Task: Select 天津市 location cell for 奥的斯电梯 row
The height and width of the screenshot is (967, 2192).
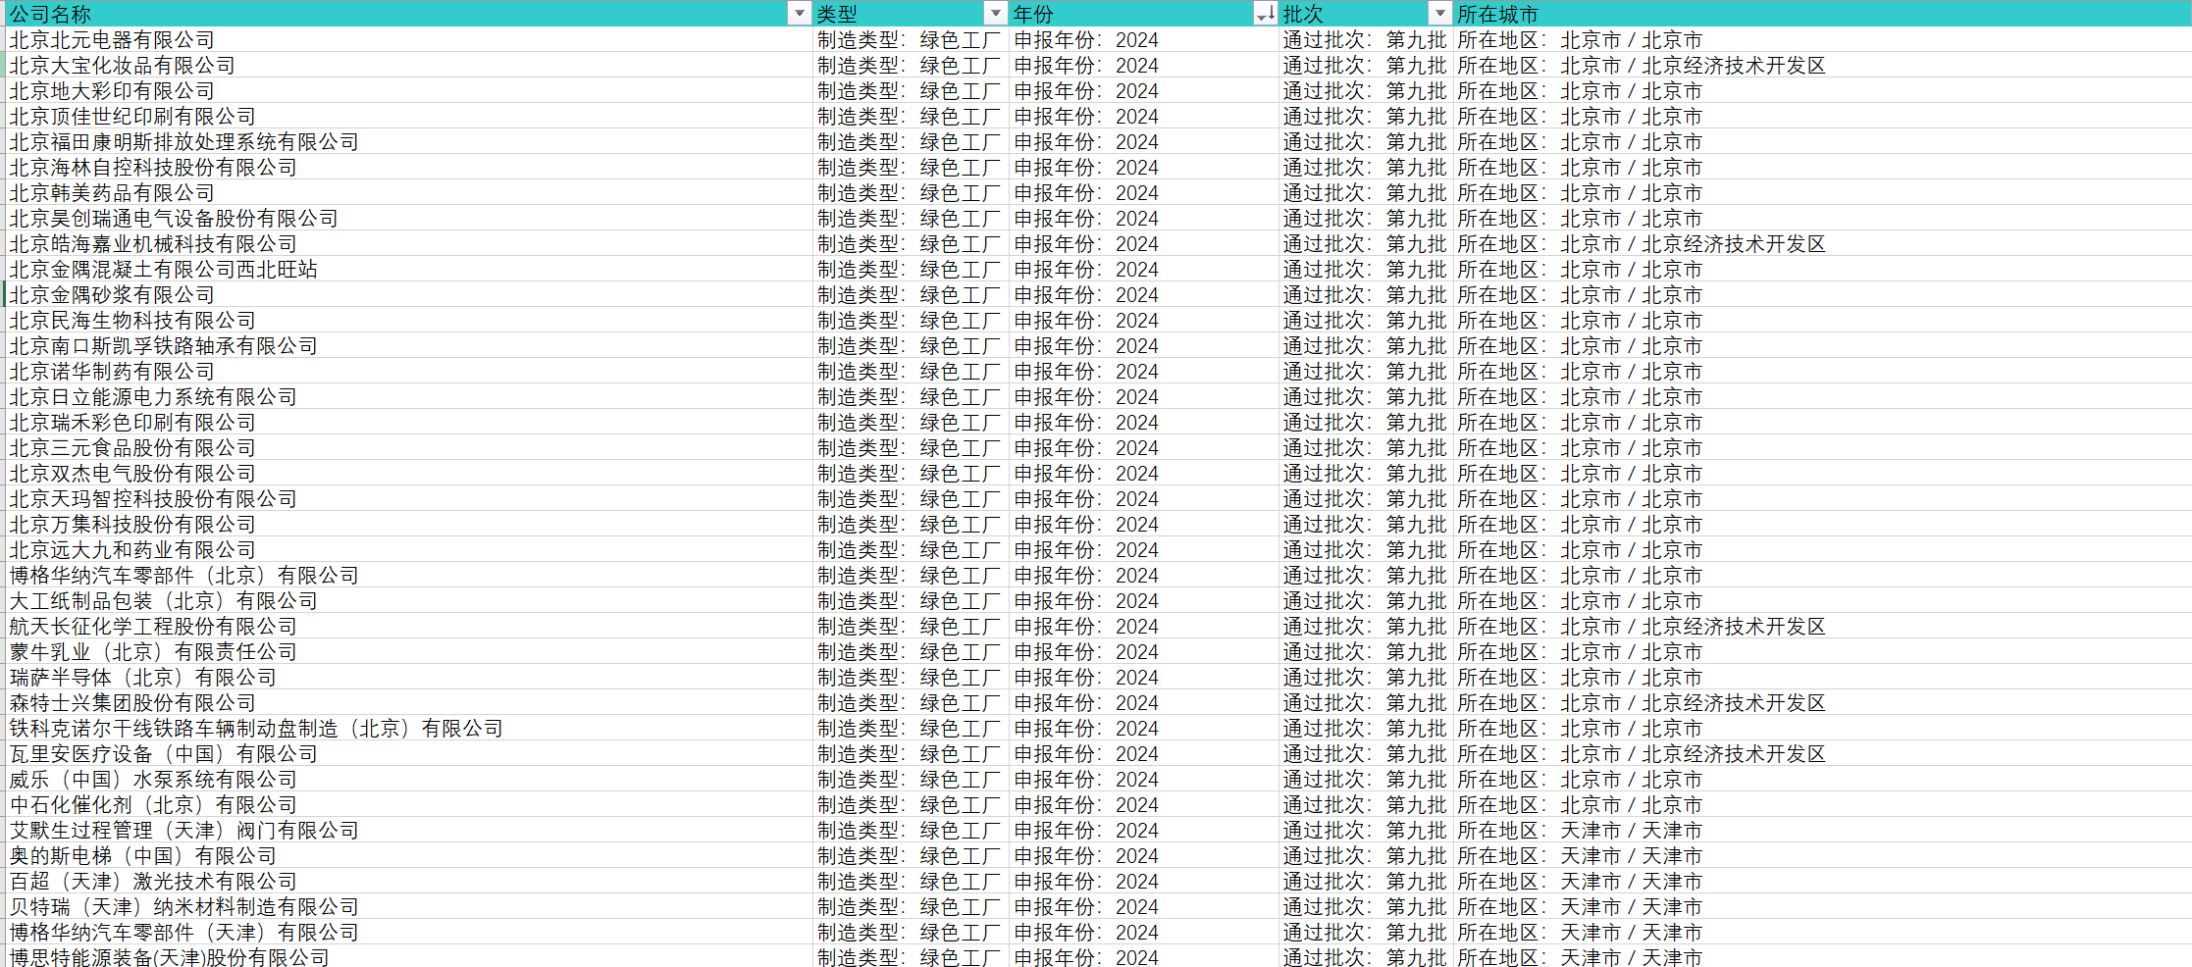Action: tap(1822, 856)
